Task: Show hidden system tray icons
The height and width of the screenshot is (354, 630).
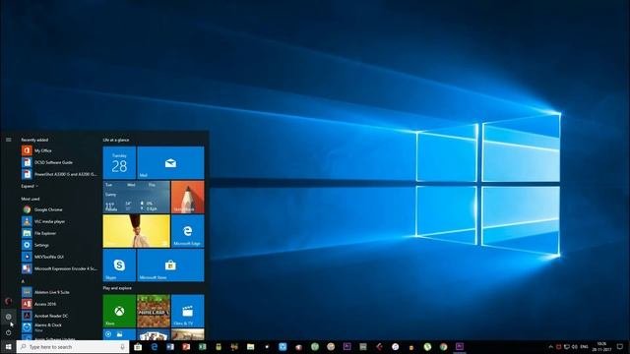Action: coord(551,347)
